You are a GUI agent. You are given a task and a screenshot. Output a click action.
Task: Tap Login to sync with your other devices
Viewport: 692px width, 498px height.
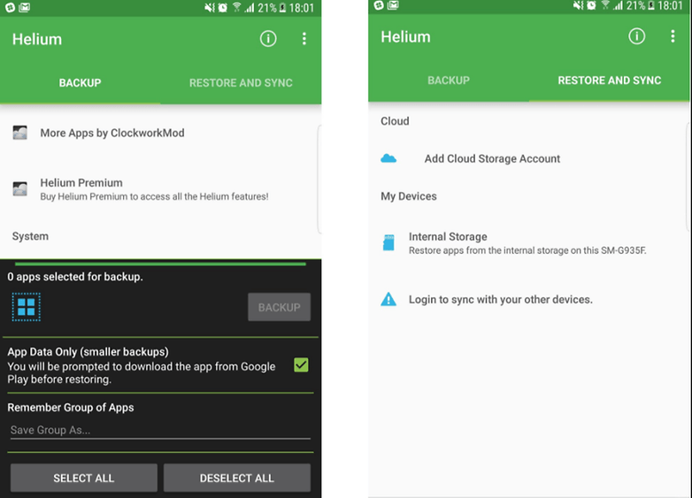(527, 300)
